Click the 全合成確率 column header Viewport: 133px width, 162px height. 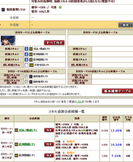coord(116,118)
